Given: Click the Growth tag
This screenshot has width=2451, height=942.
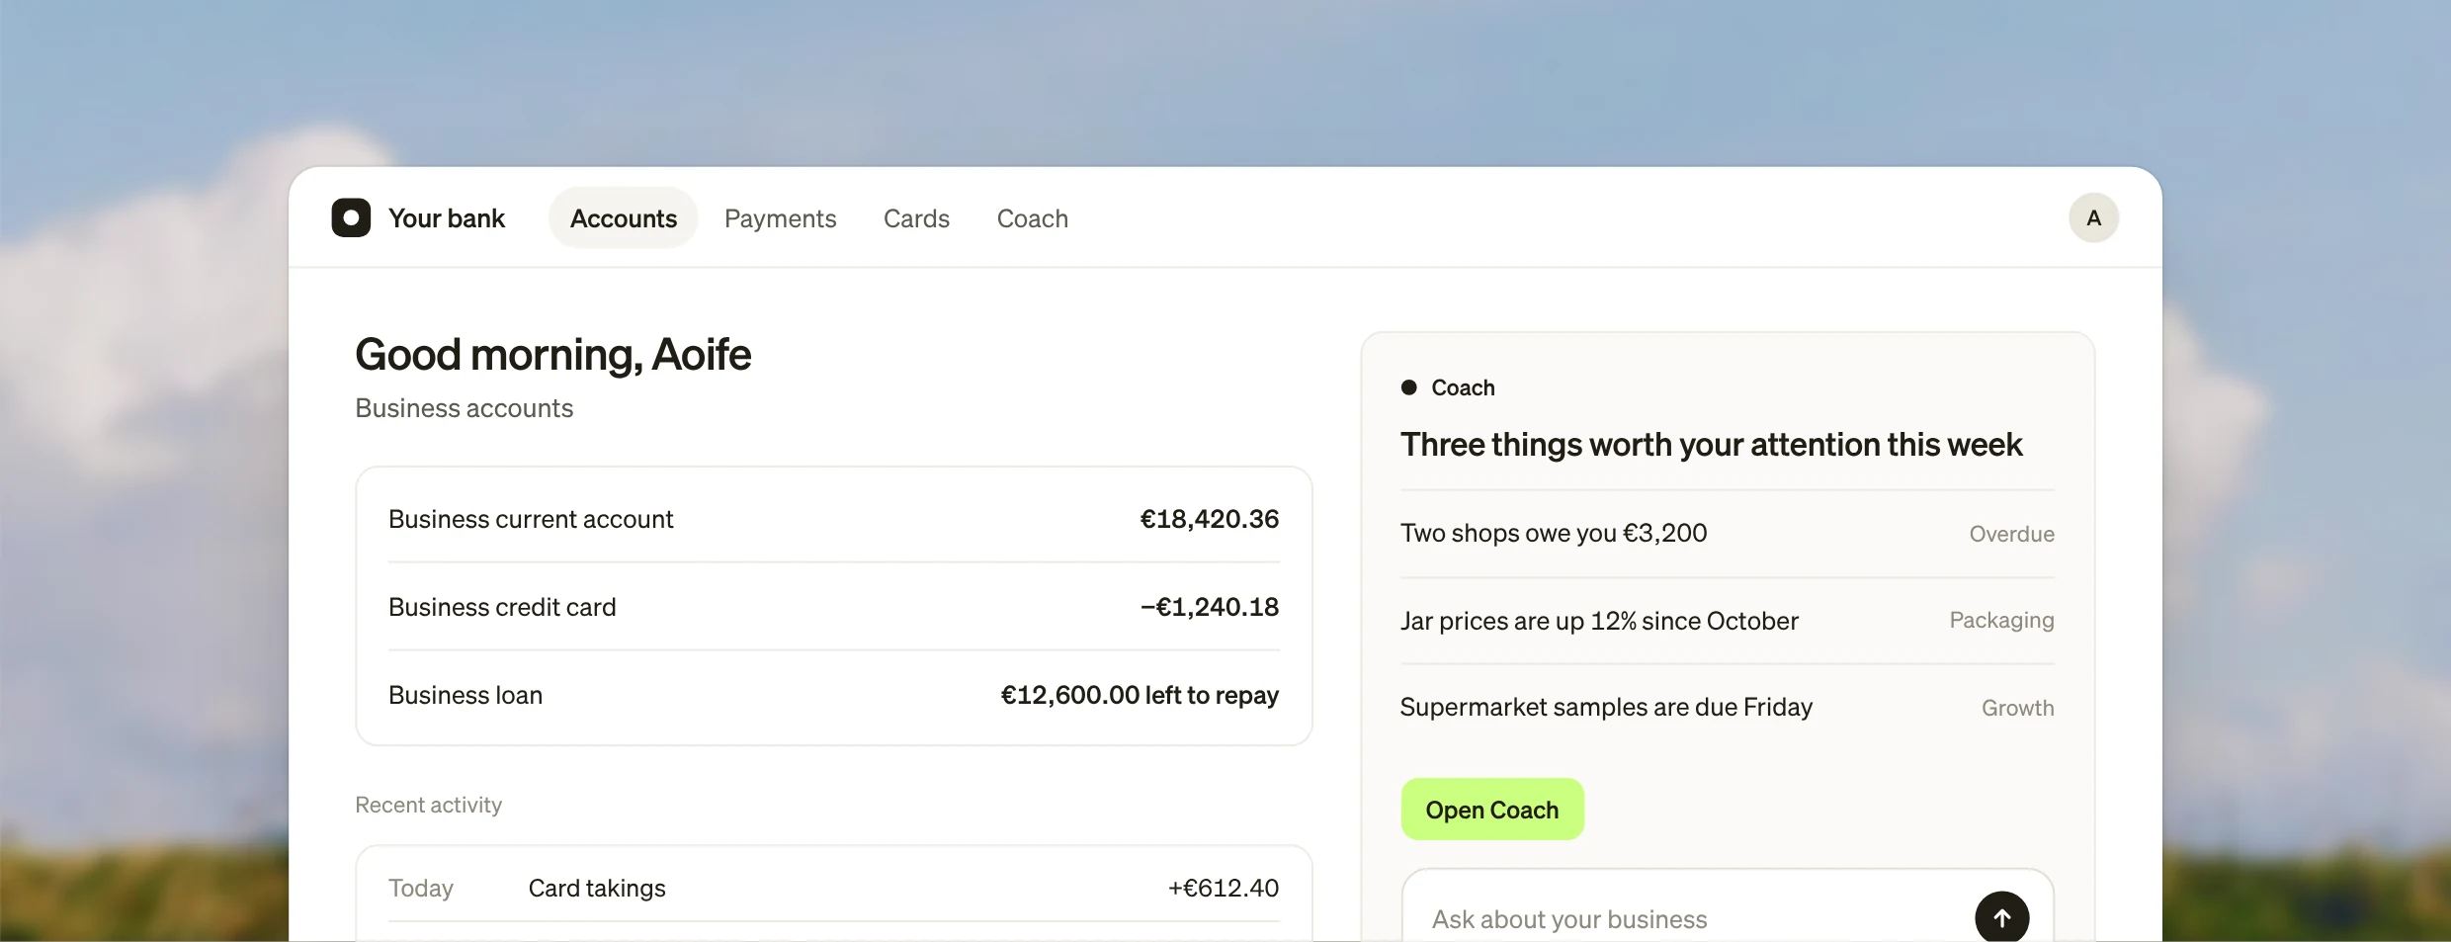Looking at the screenshot, I should pyautogui.click(x=2017, y=708).
